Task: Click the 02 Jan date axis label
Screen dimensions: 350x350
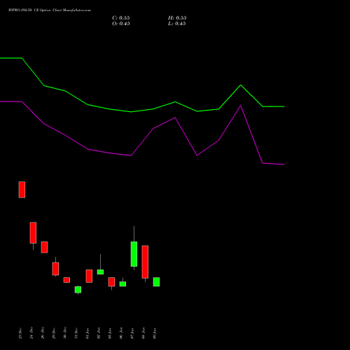Action: tap(99, 333)
